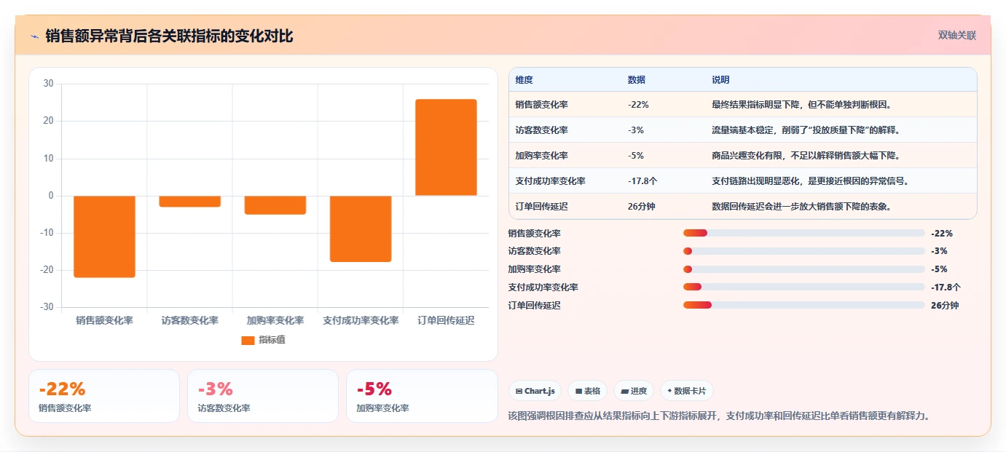Click x-axis label 销售额变化率
Image resolution: width=1006 pixels, height=452 pixels.
104,321
